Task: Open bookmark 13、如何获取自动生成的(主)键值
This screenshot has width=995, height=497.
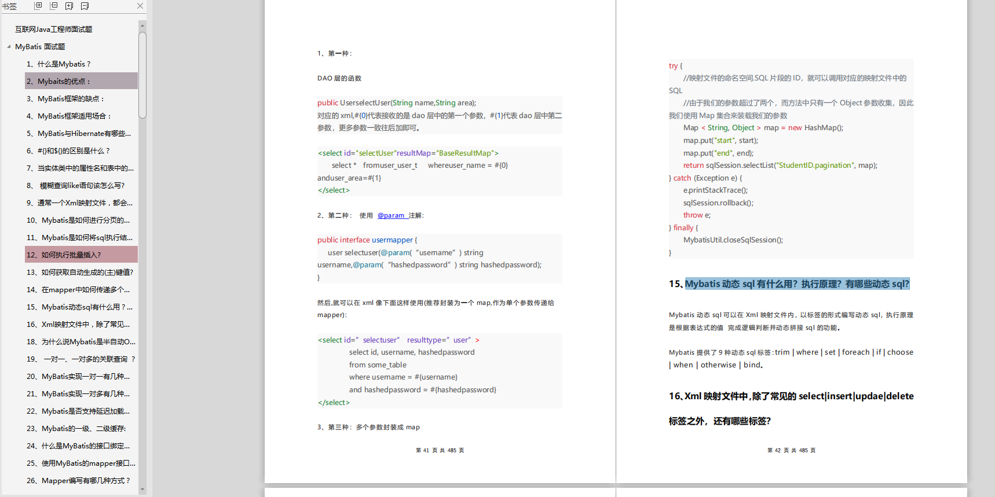Action: pyautogui.click(x=80, y=272)
